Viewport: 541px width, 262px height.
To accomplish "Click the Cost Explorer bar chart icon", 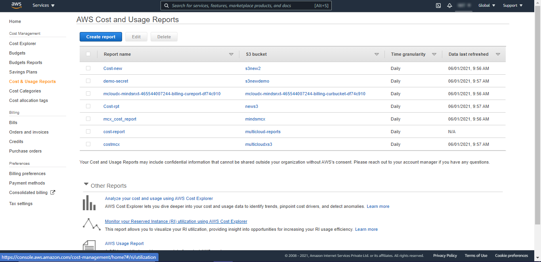I will (89, 202).
